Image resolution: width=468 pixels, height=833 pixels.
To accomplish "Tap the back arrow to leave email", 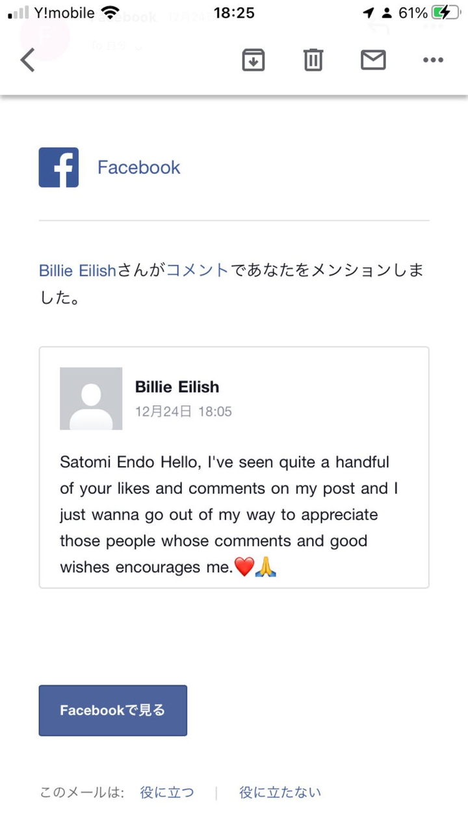I will pyautogui.click(x=27, y=60).
